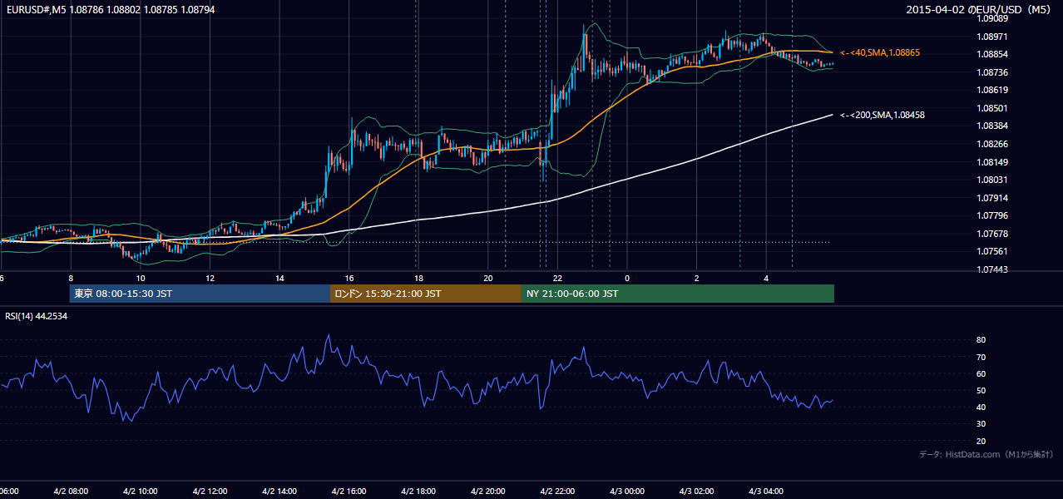Click the 4/3 04:00 time label
Viewport: 1063px width, 499px height.
[x=766, y=491]
